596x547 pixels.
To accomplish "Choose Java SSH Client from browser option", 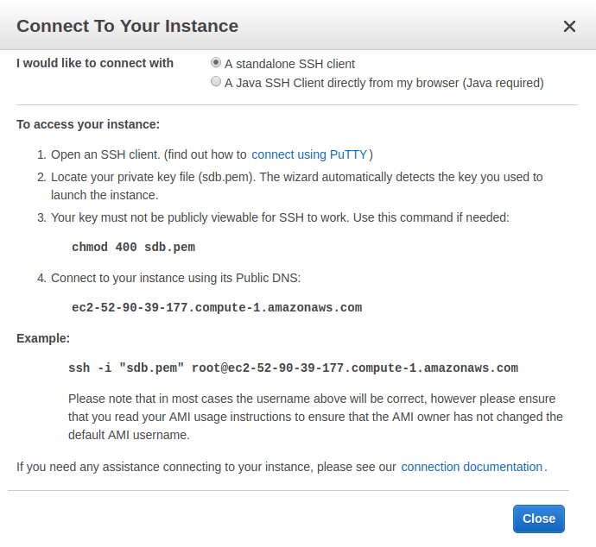I will pyautogui.click(x=216, y=83).
